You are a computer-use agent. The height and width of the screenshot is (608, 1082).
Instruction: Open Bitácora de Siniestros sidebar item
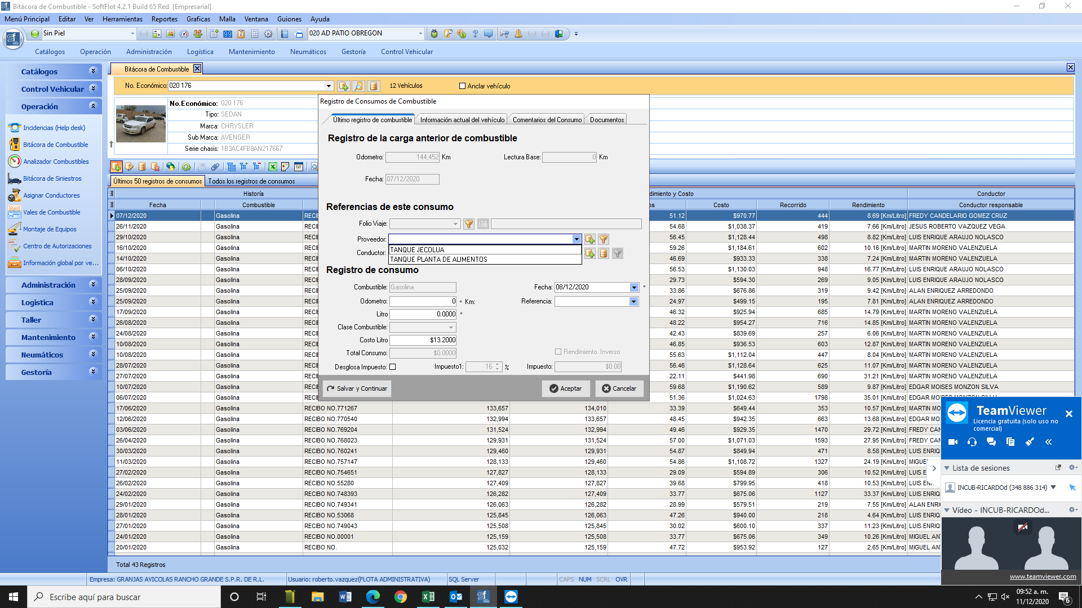(52, 178)
